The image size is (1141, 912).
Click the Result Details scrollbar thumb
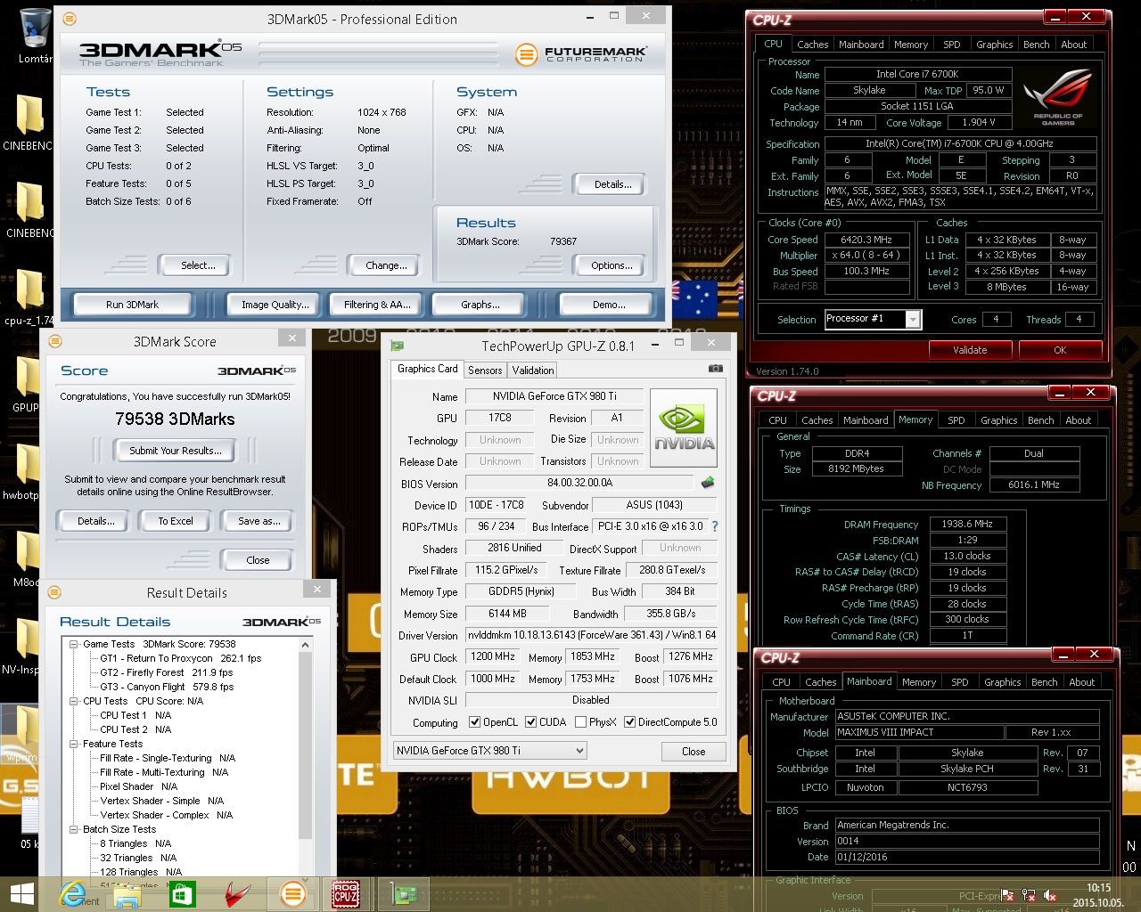pos(305,746)
